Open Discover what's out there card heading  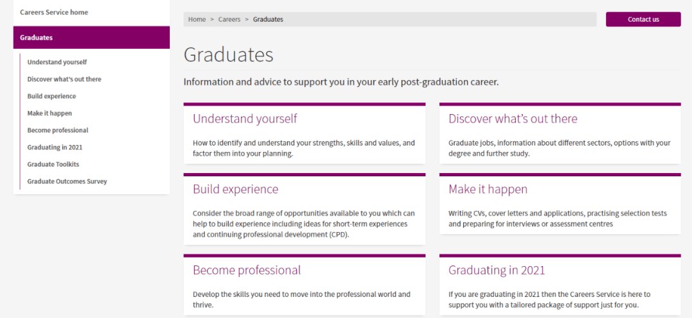point(513,119)
